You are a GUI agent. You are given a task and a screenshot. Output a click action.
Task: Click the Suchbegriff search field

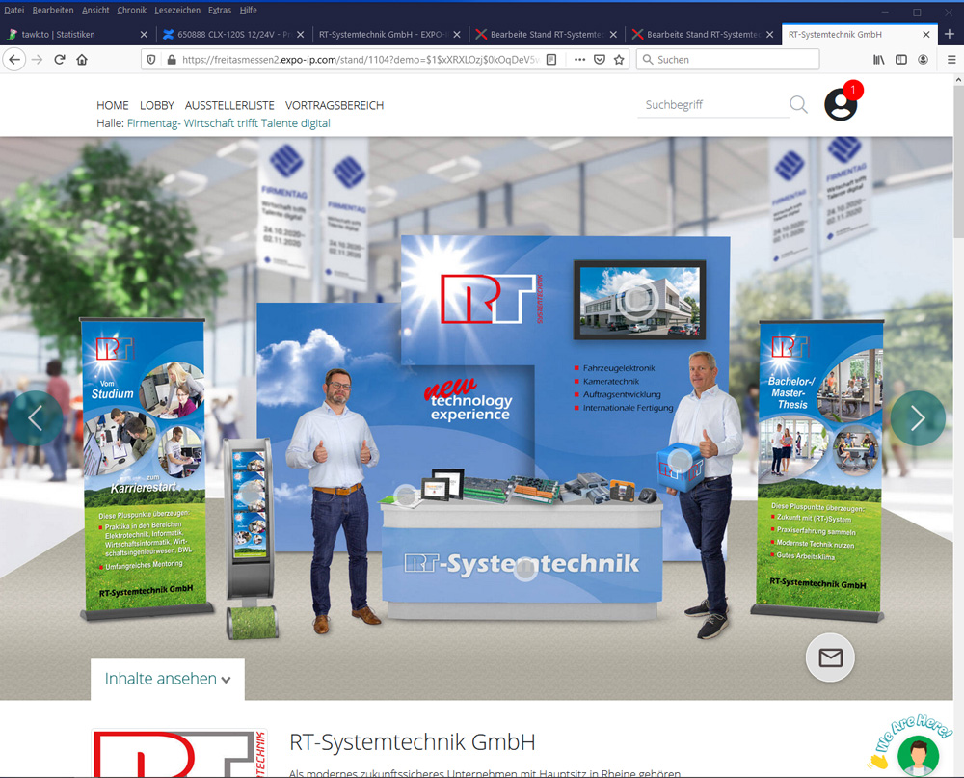point(713,104)
